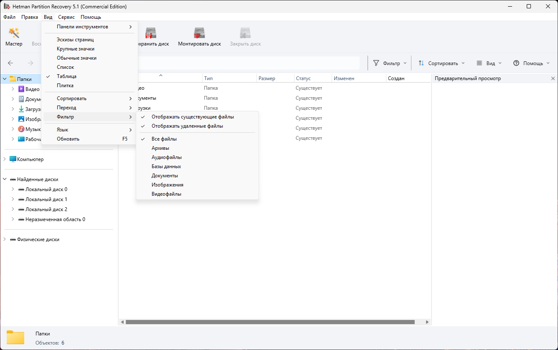Select Список view option
This screenshot has width=558, height=350.
click(89, 67)
